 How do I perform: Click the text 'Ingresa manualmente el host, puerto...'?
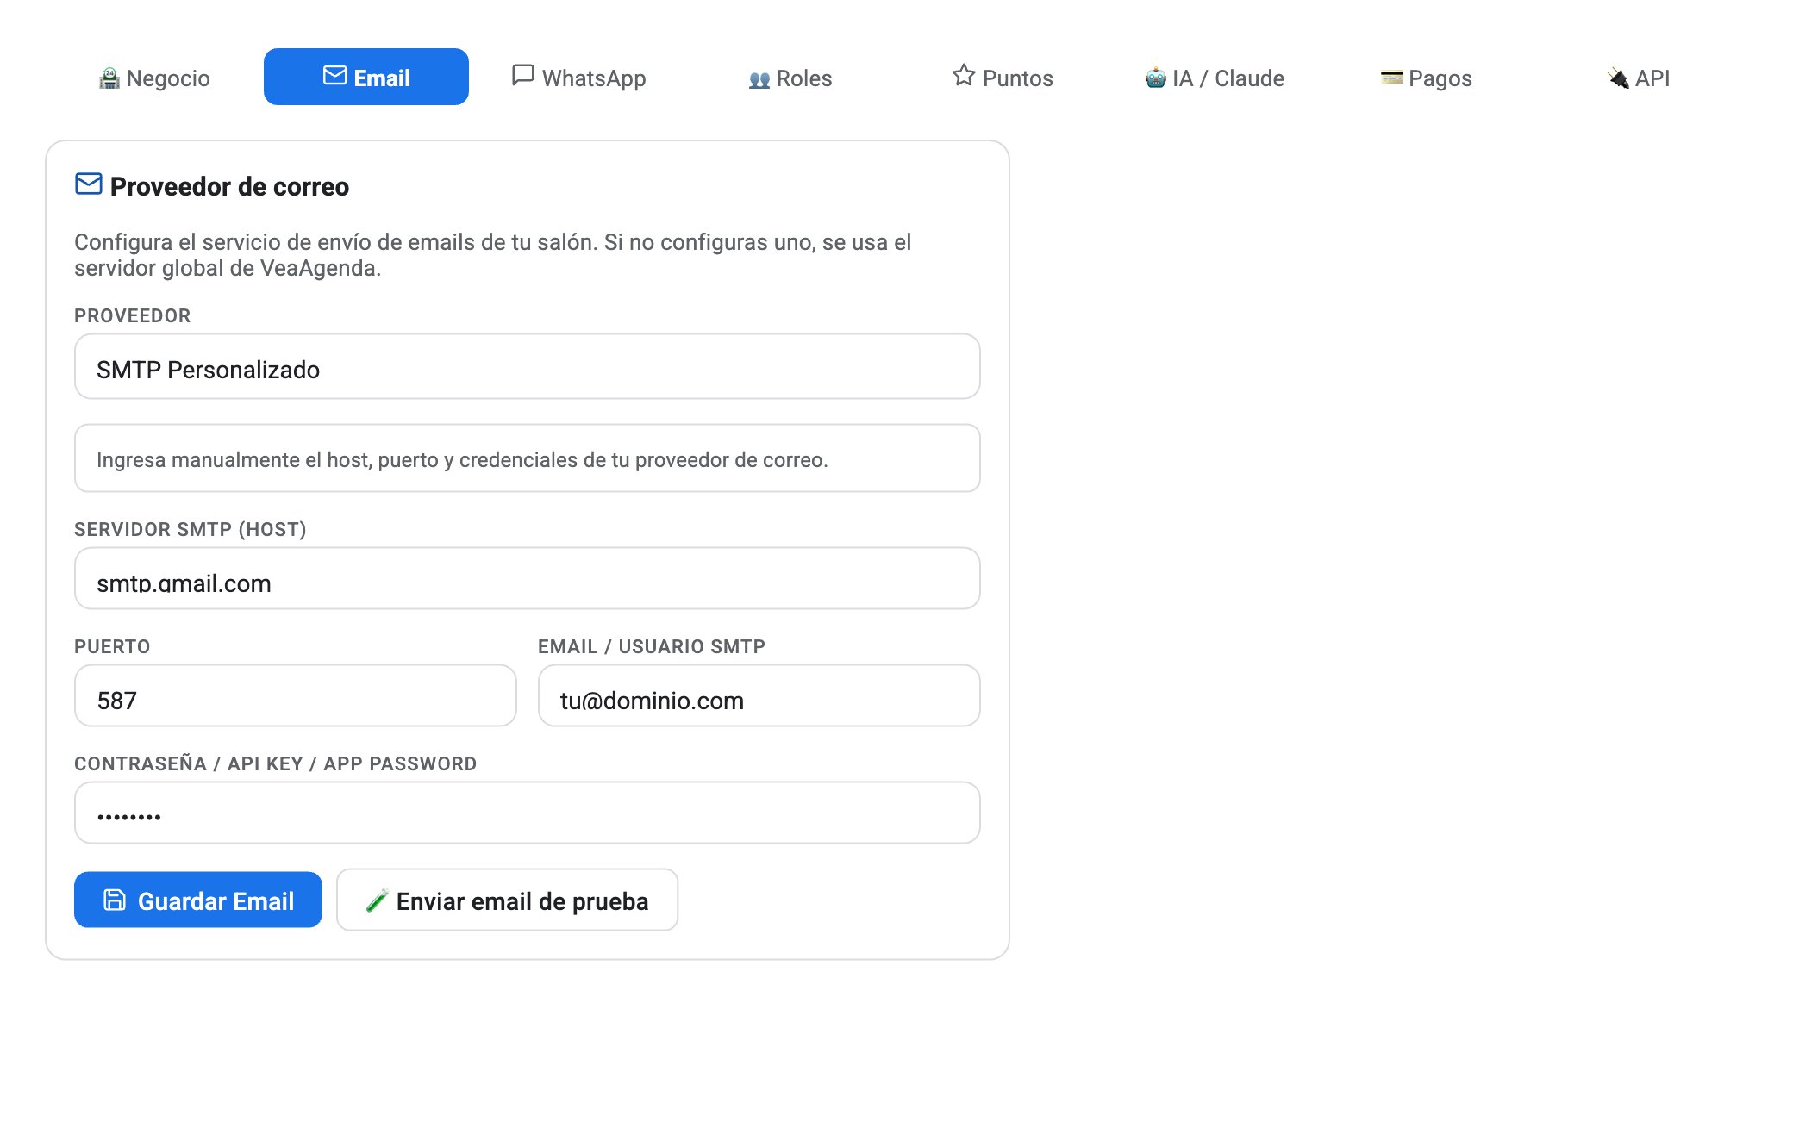click(462, 460)
